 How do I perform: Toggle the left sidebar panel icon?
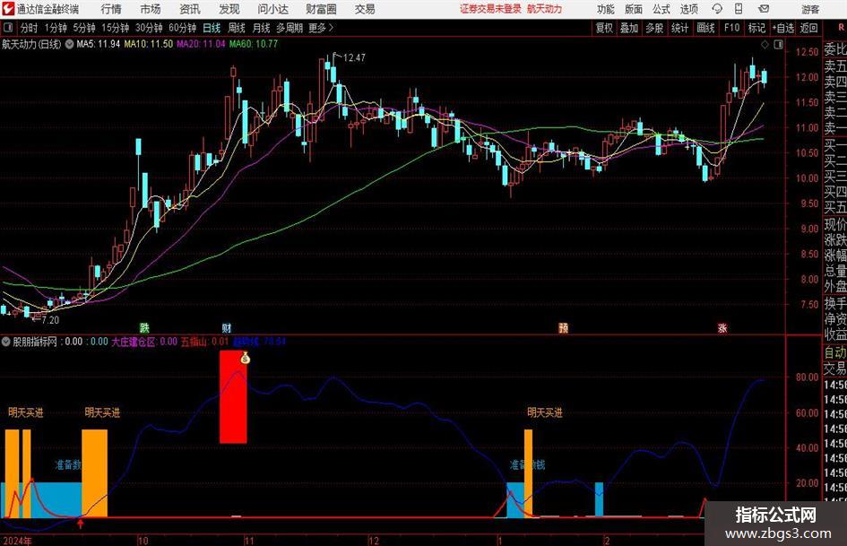click(7, 28)
